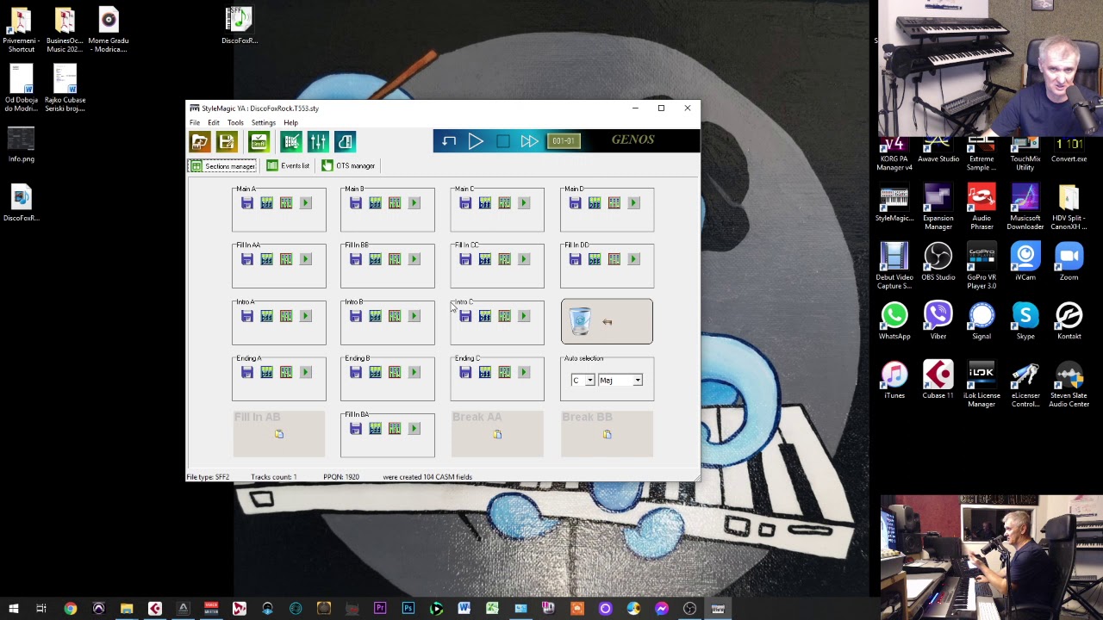Play the Main D section
Viewport: 1103px width, 620px height.
(x=633, y=203)
